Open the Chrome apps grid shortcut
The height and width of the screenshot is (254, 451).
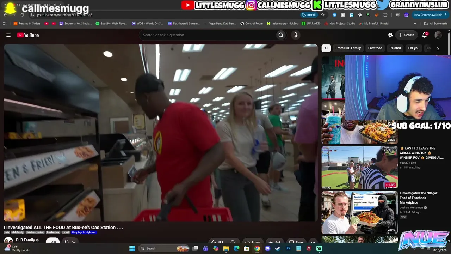click(5, 24)
